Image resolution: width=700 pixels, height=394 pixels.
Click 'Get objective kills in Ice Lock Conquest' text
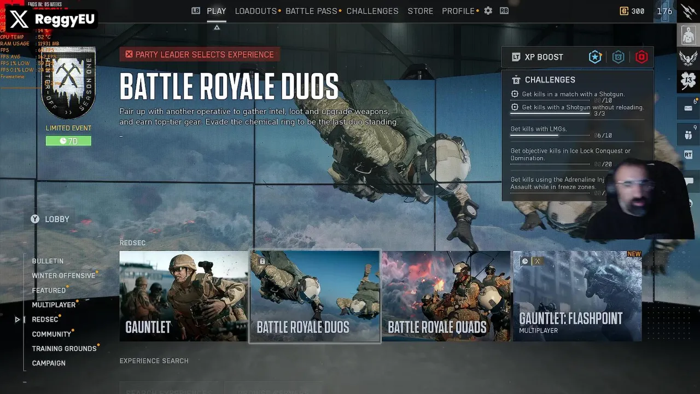tap(570, 154)
